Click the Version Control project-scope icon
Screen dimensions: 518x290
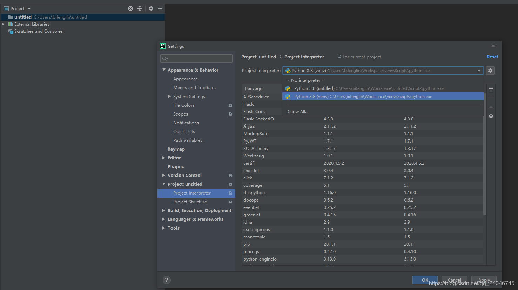(x=230, y=176)
